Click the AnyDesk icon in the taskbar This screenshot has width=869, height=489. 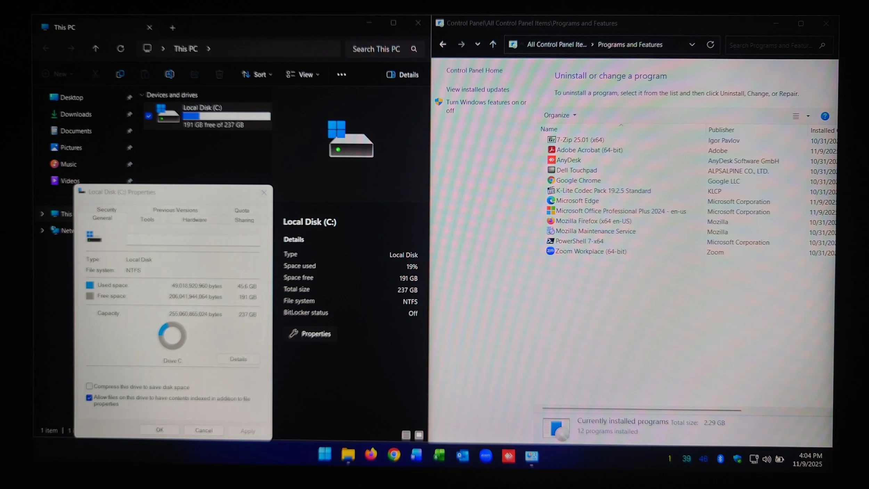[508, 456]
